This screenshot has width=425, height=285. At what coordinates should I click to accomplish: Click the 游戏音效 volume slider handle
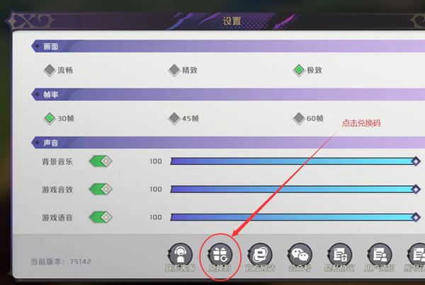point(416,190)
